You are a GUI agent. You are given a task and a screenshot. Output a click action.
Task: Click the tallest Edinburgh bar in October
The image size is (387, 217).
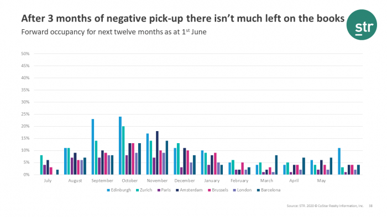pos(120,146)
